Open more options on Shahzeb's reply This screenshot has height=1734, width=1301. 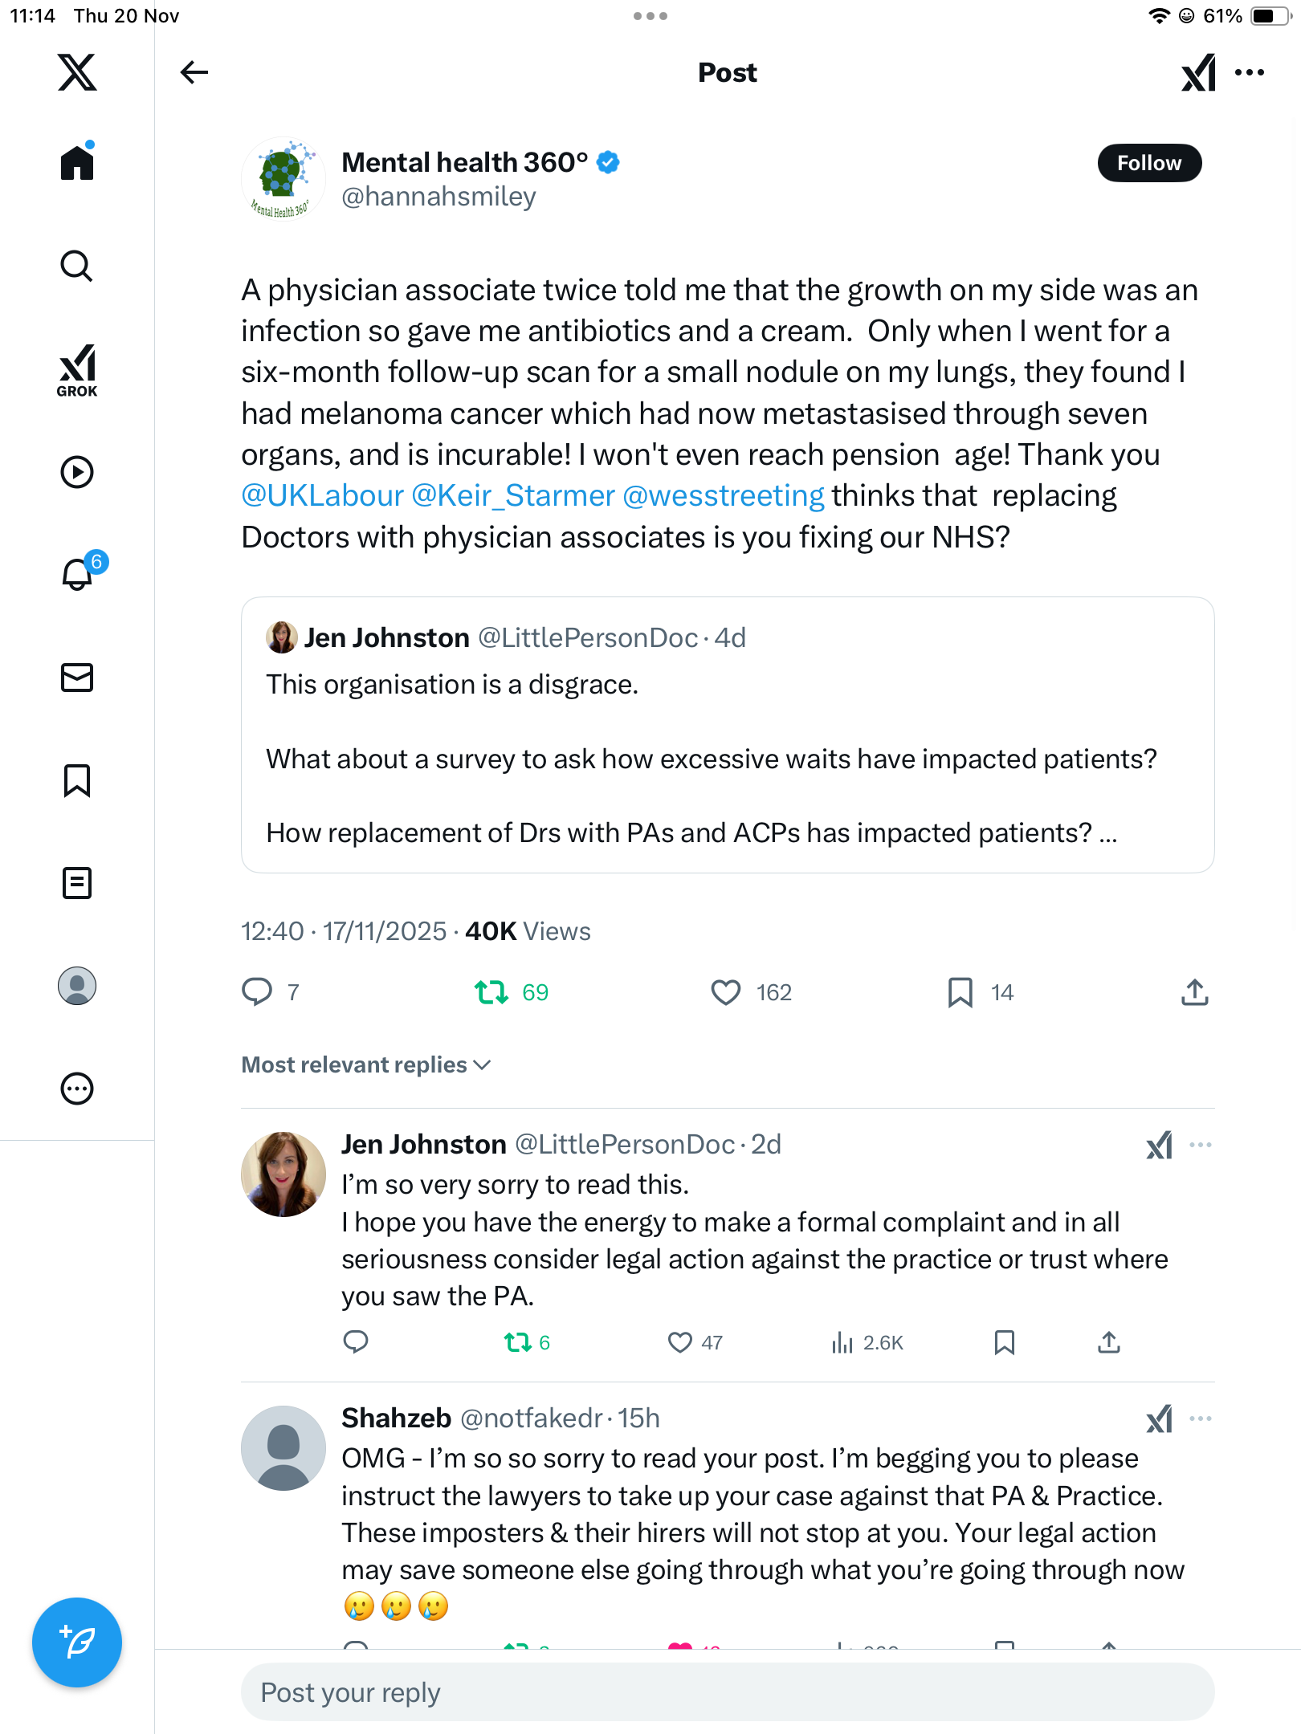coord(1200,1419)
